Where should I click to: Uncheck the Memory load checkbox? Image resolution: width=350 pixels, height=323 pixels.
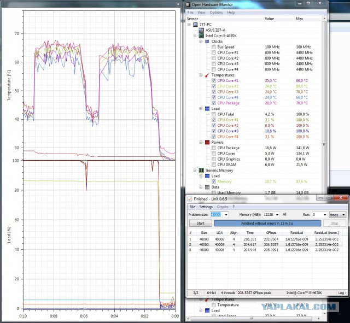tap(214, 181)
